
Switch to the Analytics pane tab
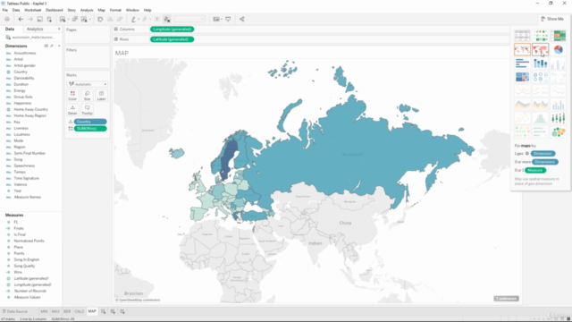coord(35,29)
